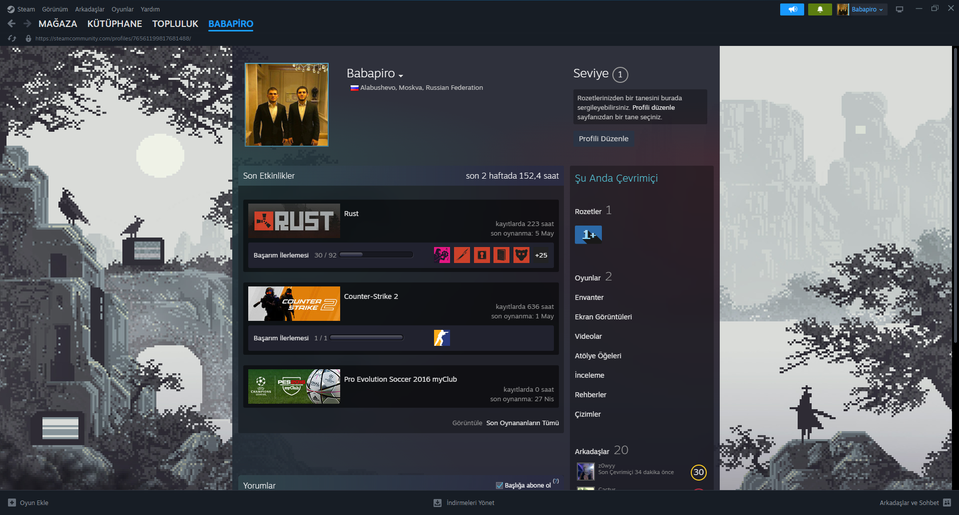This screenshot has height=515, width=959.
Task: Click z0wyy's level 30 badge
Action: (699, 472)
